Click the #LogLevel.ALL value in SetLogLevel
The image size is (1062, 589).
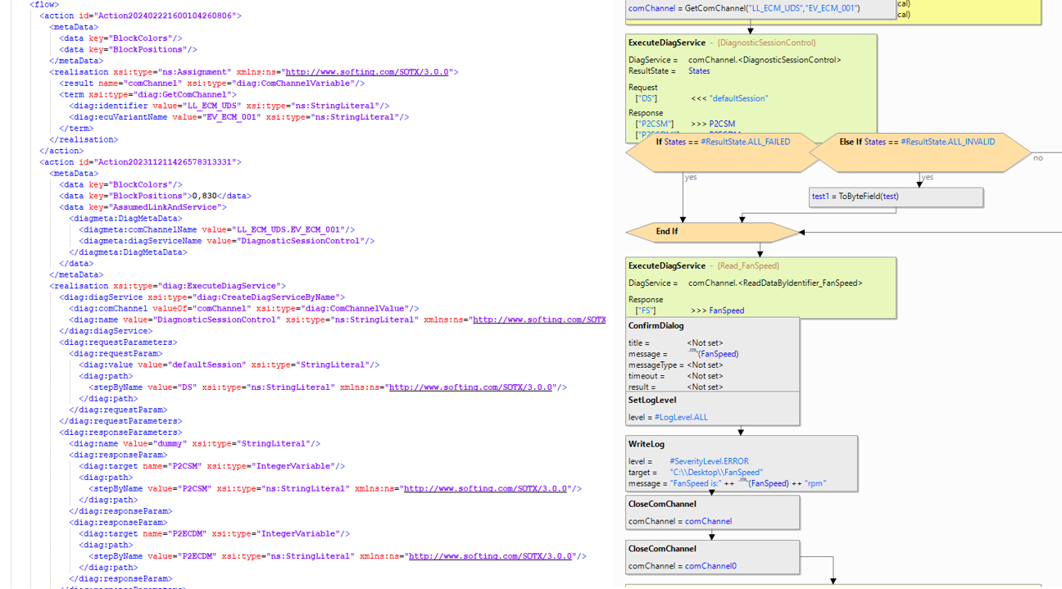680,417
